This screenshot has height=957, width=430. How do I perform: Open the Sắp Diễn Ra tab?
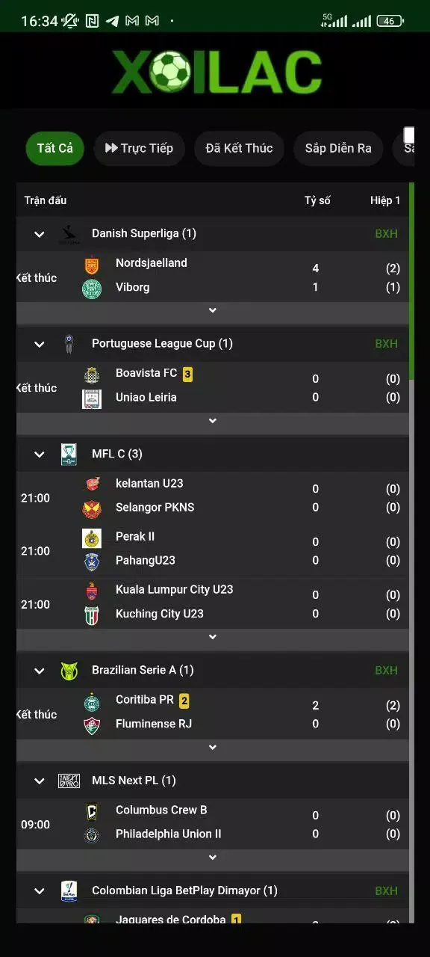(x=338, y=148)
